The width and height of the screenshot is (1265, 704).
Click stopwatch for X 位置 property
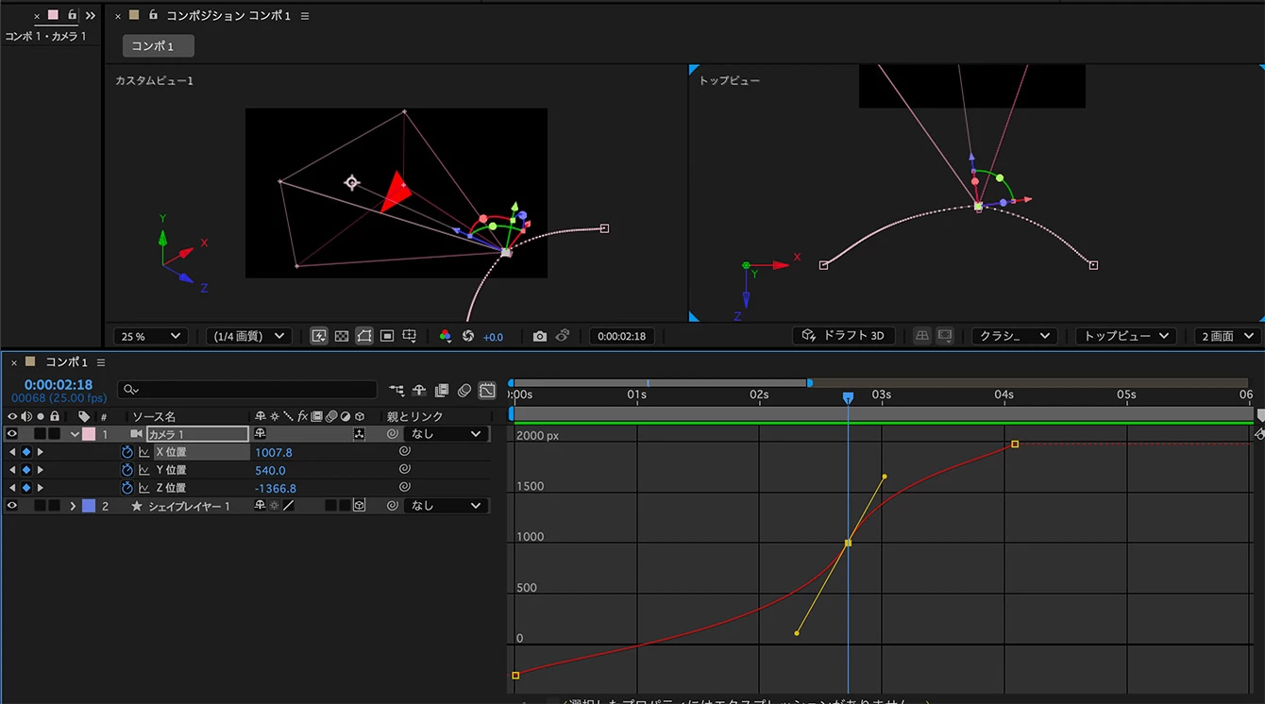coord(127,452)
